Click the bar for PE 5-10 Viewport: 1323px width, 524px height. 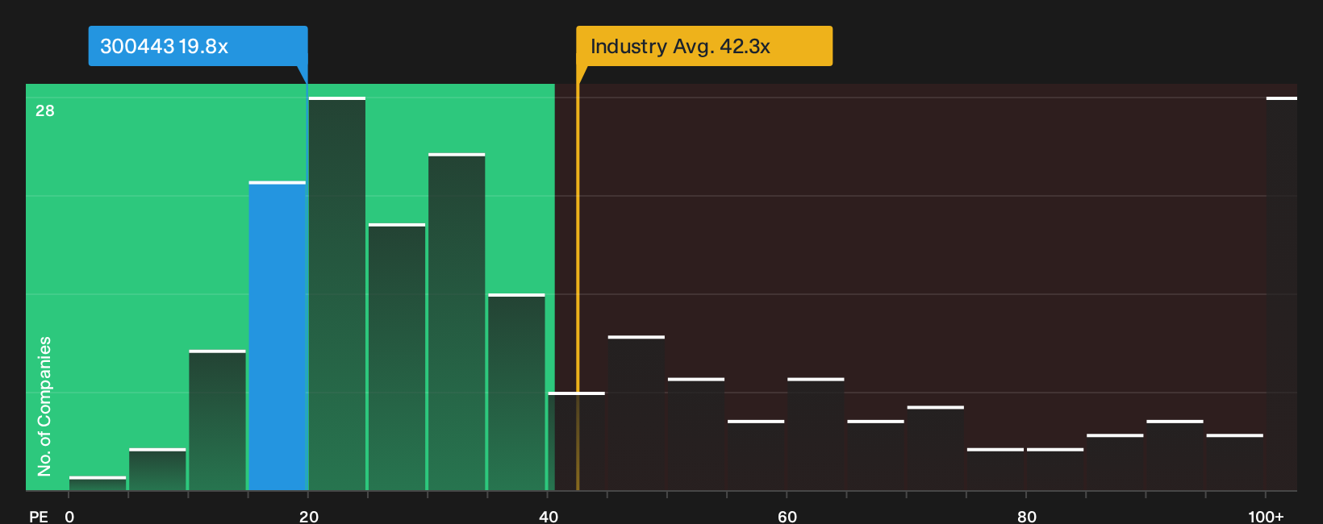(x=157, y=469)
